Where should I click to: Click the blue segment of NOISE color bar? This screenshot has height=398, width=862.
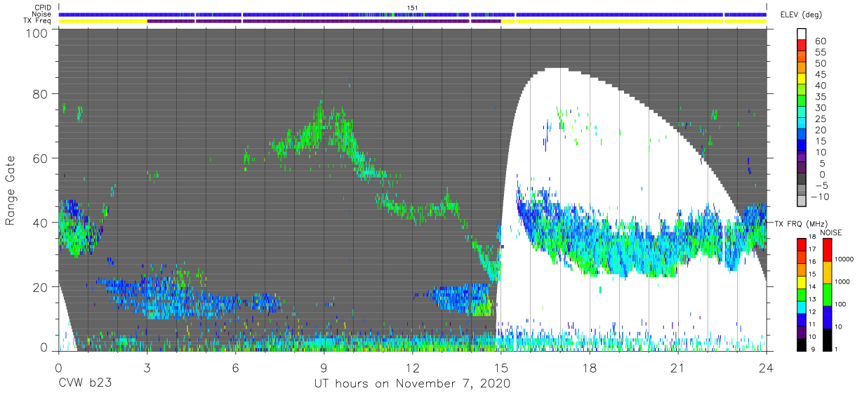click(827, 316)
